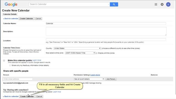Click the top Cancel button
The width and height of the screenshot is (176, 99).
coord(38,18)
